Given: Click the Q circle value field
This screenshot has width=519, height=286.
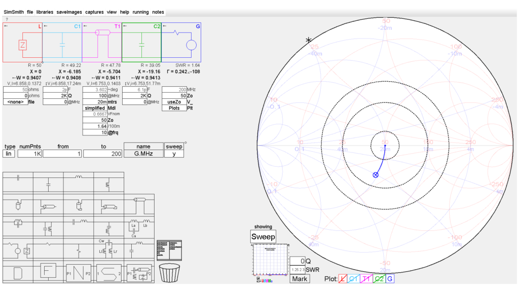Looking at the screenshot, I should pyautogui.click(x=298, y=261).
